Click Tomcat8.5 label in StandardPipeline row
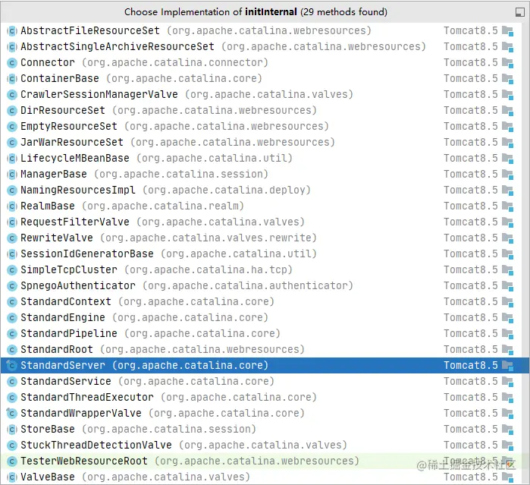 point(471,333)
